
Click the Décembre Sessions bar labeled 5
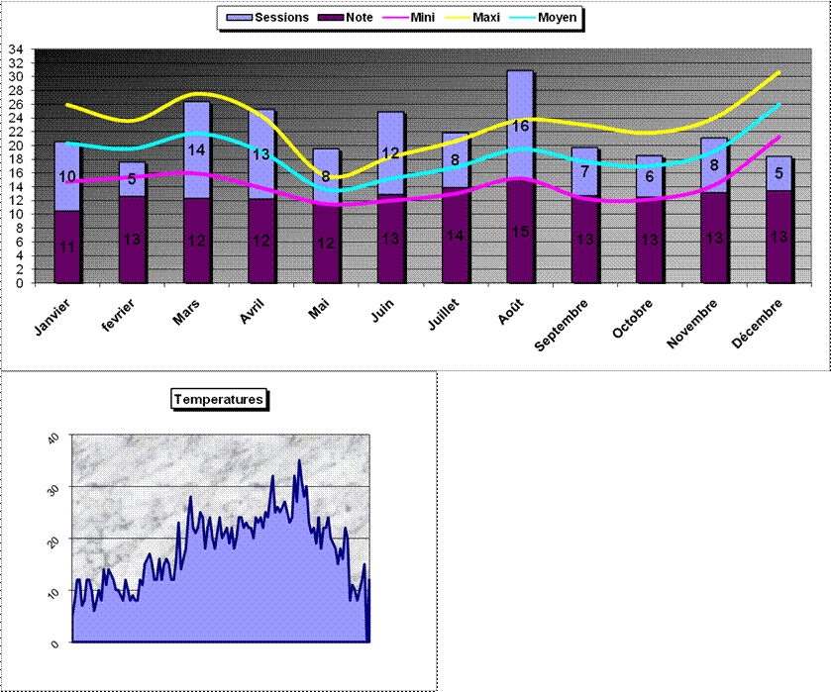click(779, 173)
